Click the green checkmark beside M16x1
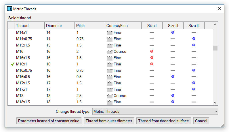The image size is (229, 132). coord(12,64)
